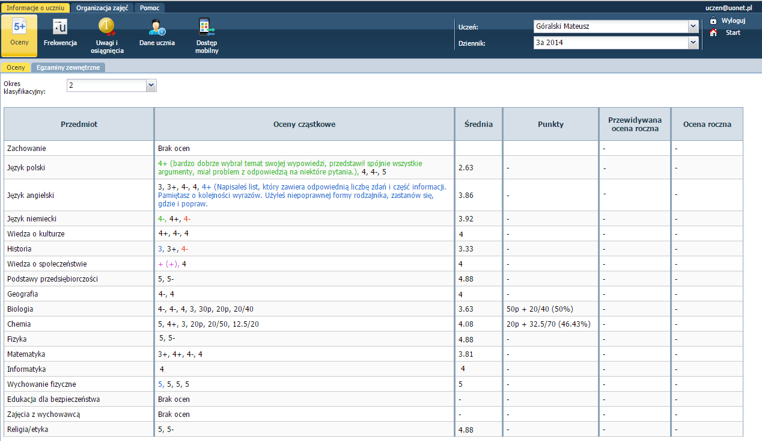The image size is (762, 441).
Task: Click the 3.81 Matematyka average
Action: 466,354
